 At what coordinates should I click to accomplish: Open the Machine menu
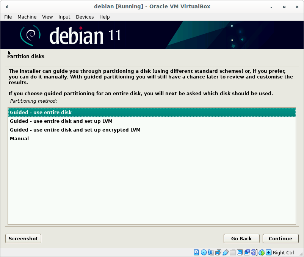pyautogui.click(x=27, y=17)
